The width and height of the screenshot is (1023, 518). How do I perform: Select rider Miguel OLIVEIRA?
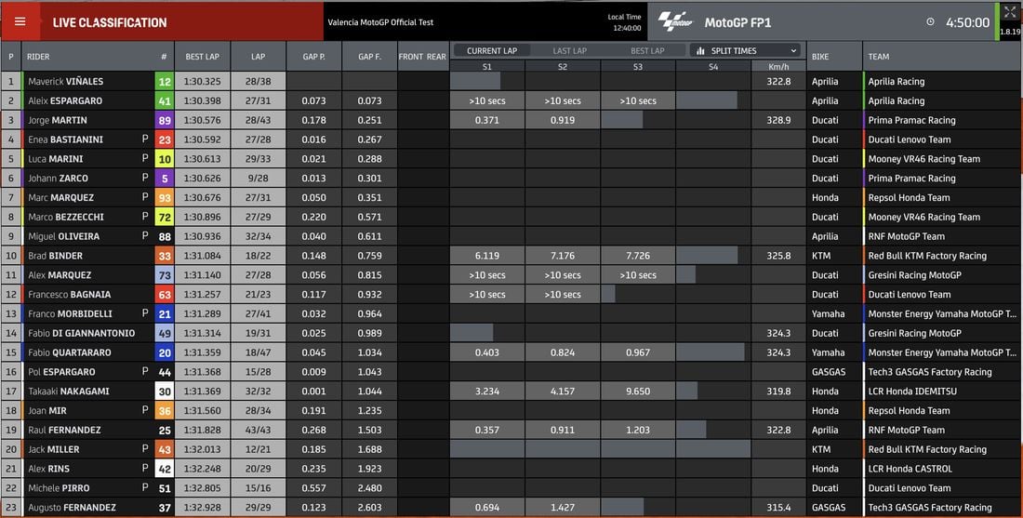pyautogui.click(x=63, y=236)
